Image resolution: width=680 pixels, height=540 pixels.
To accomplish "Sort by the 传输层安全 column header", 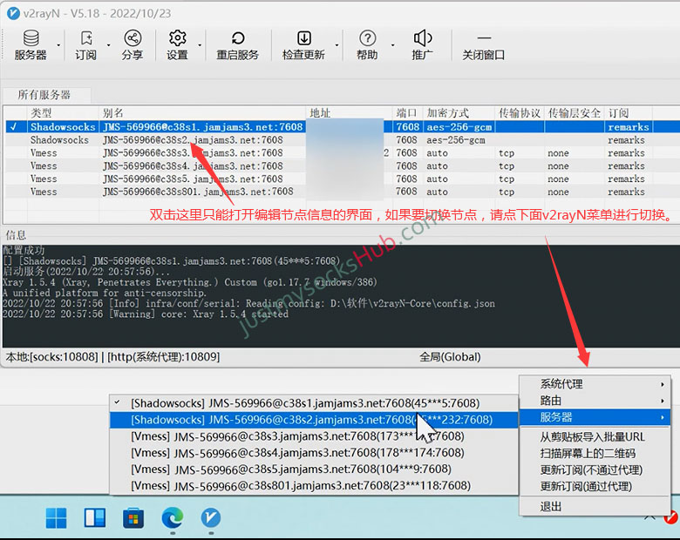I will point(575,113).
